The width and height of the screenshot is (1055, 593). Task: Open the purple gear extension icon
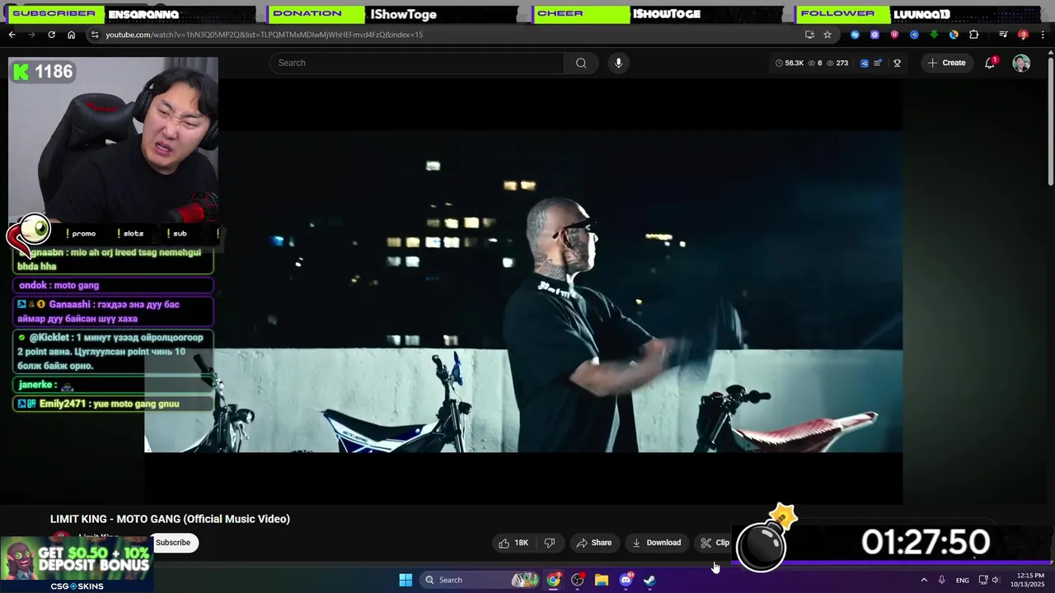[874, 35]
